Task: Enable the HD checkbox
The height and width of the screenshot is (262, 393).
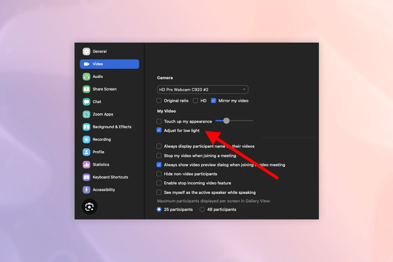Action: [196, 101]
